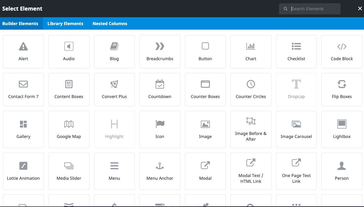Screen dimensions: 364x207
Task: Insert the Image element
Action: point(205,130)
